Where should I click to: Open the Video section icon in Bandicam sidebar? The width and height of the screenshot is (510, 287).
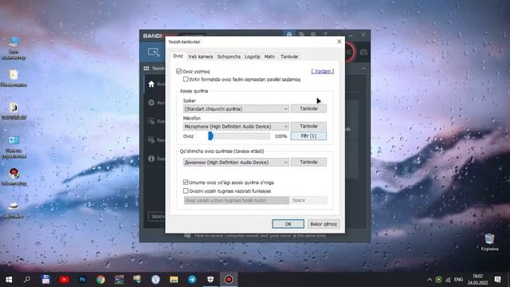click(x=151, y=121)
